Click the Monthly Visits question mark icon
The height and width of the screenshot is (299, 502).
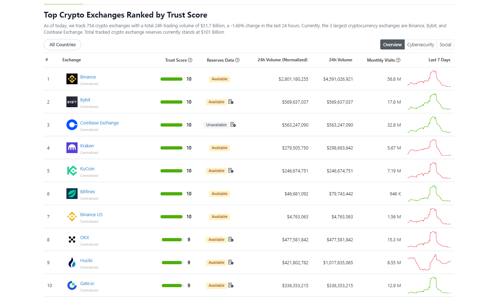(398, 60)
